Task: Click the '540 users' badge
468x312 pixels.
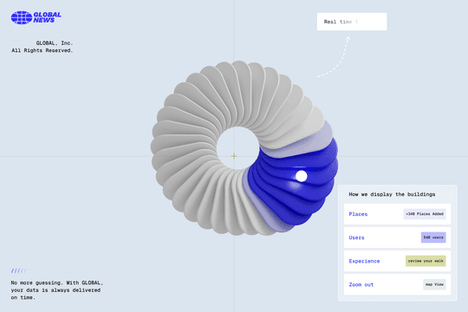Action: click(433, 237)
